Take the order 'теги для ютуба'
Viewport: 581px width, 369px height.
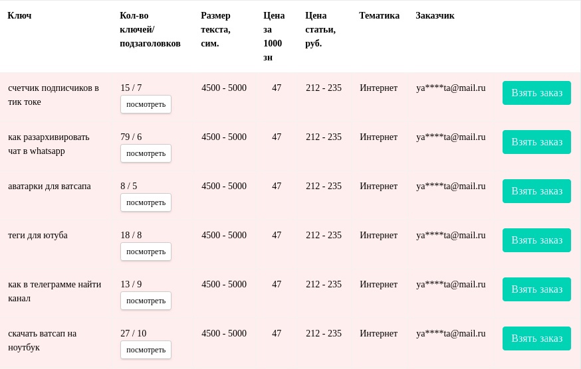click(536, 240)
